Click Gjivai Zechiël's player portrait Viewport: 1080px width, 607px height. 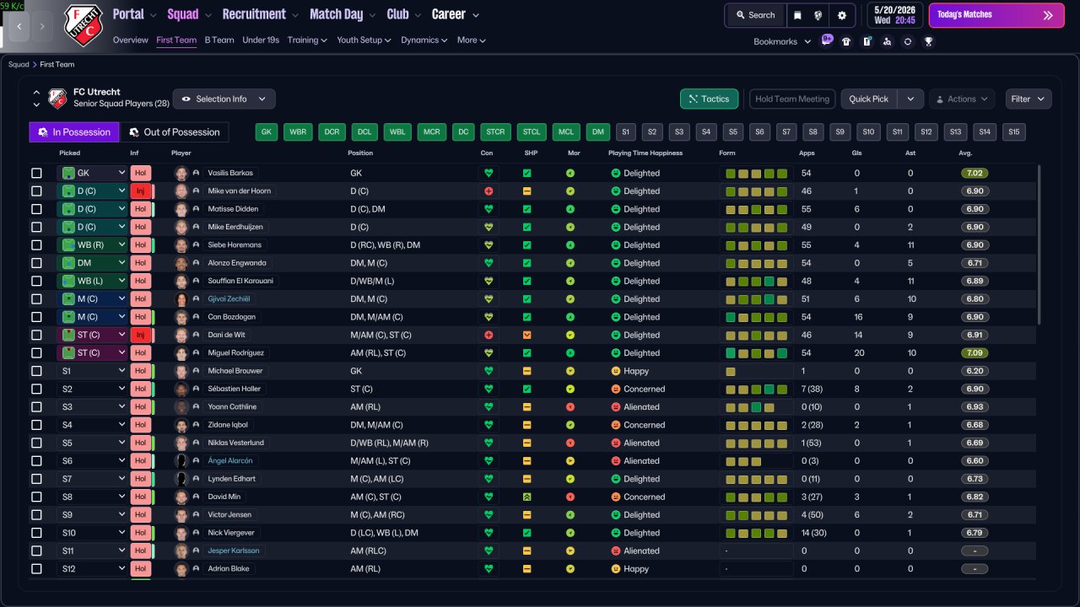pyautogui.click(x=181, y=299)
